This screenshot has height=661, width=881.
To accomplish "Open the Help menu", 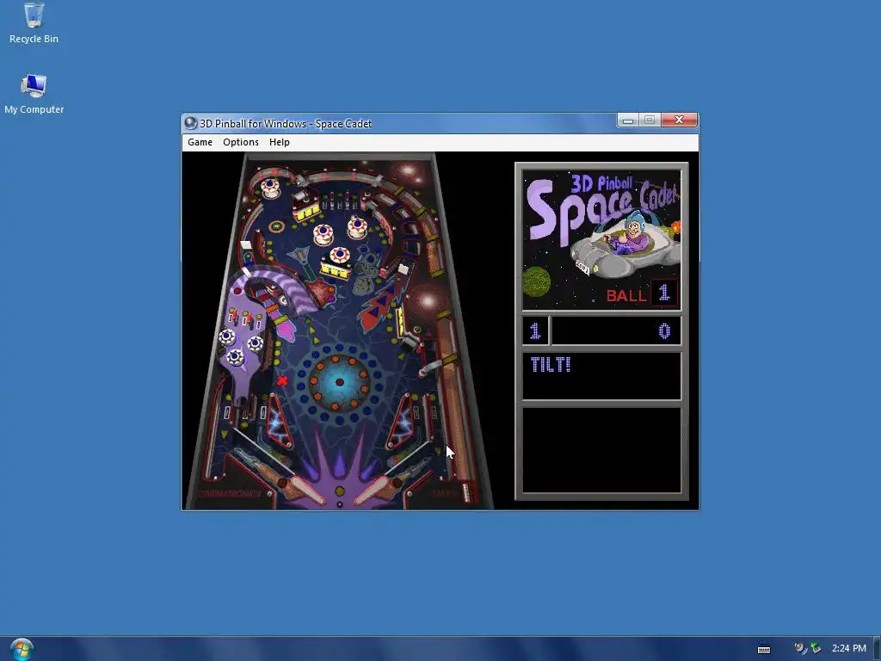I will point(280,142).
